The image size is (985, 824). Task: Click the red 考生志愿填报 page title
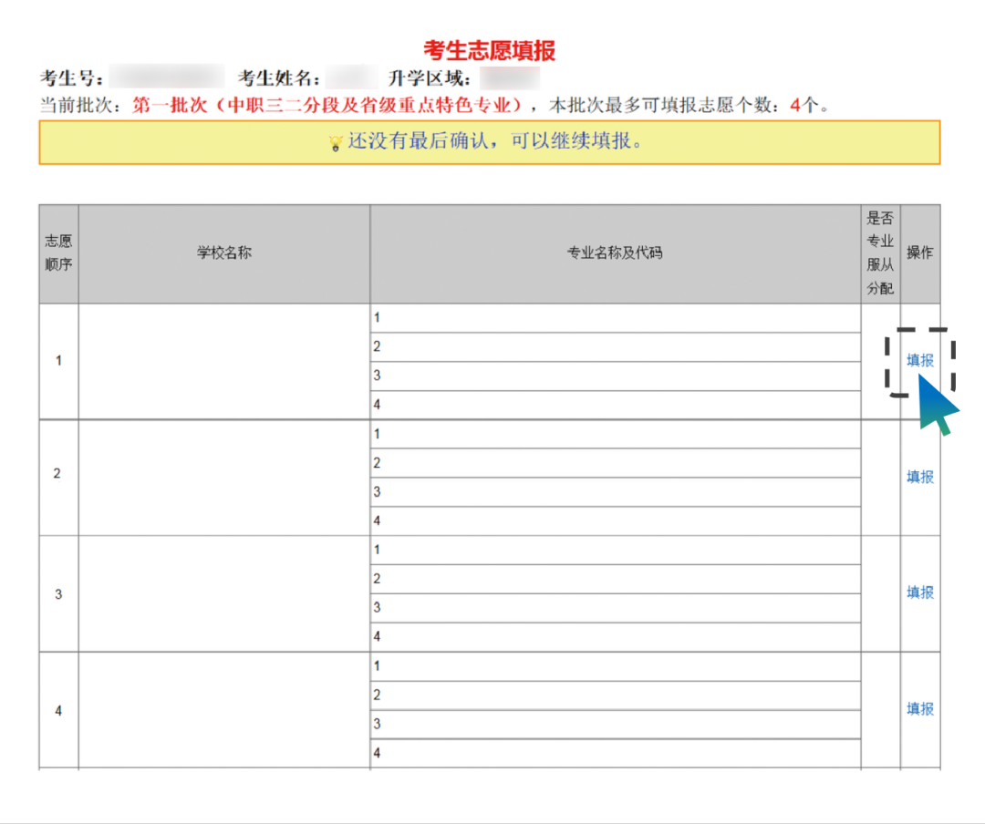point(490,50)
